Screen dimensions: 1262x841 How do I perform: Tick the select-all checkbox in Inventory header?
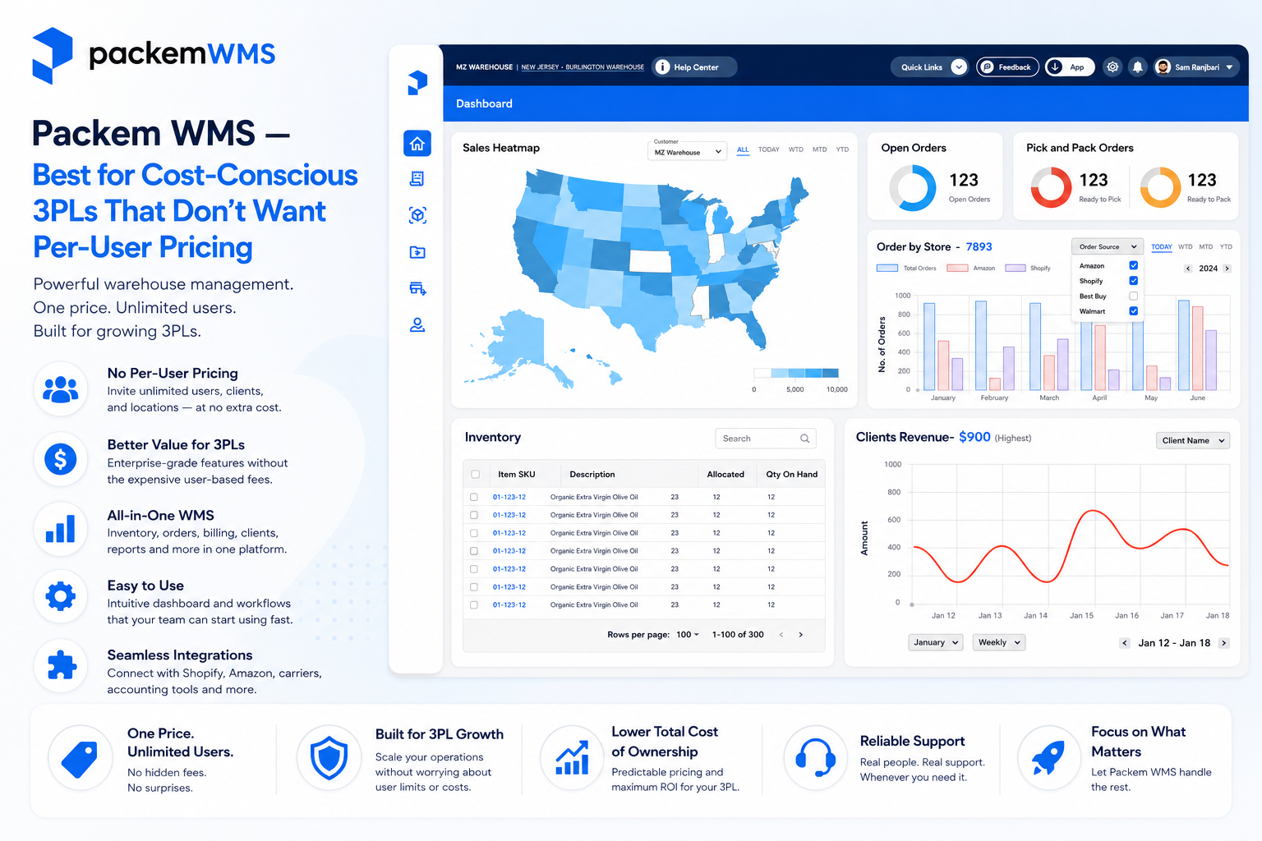point(476,475)
